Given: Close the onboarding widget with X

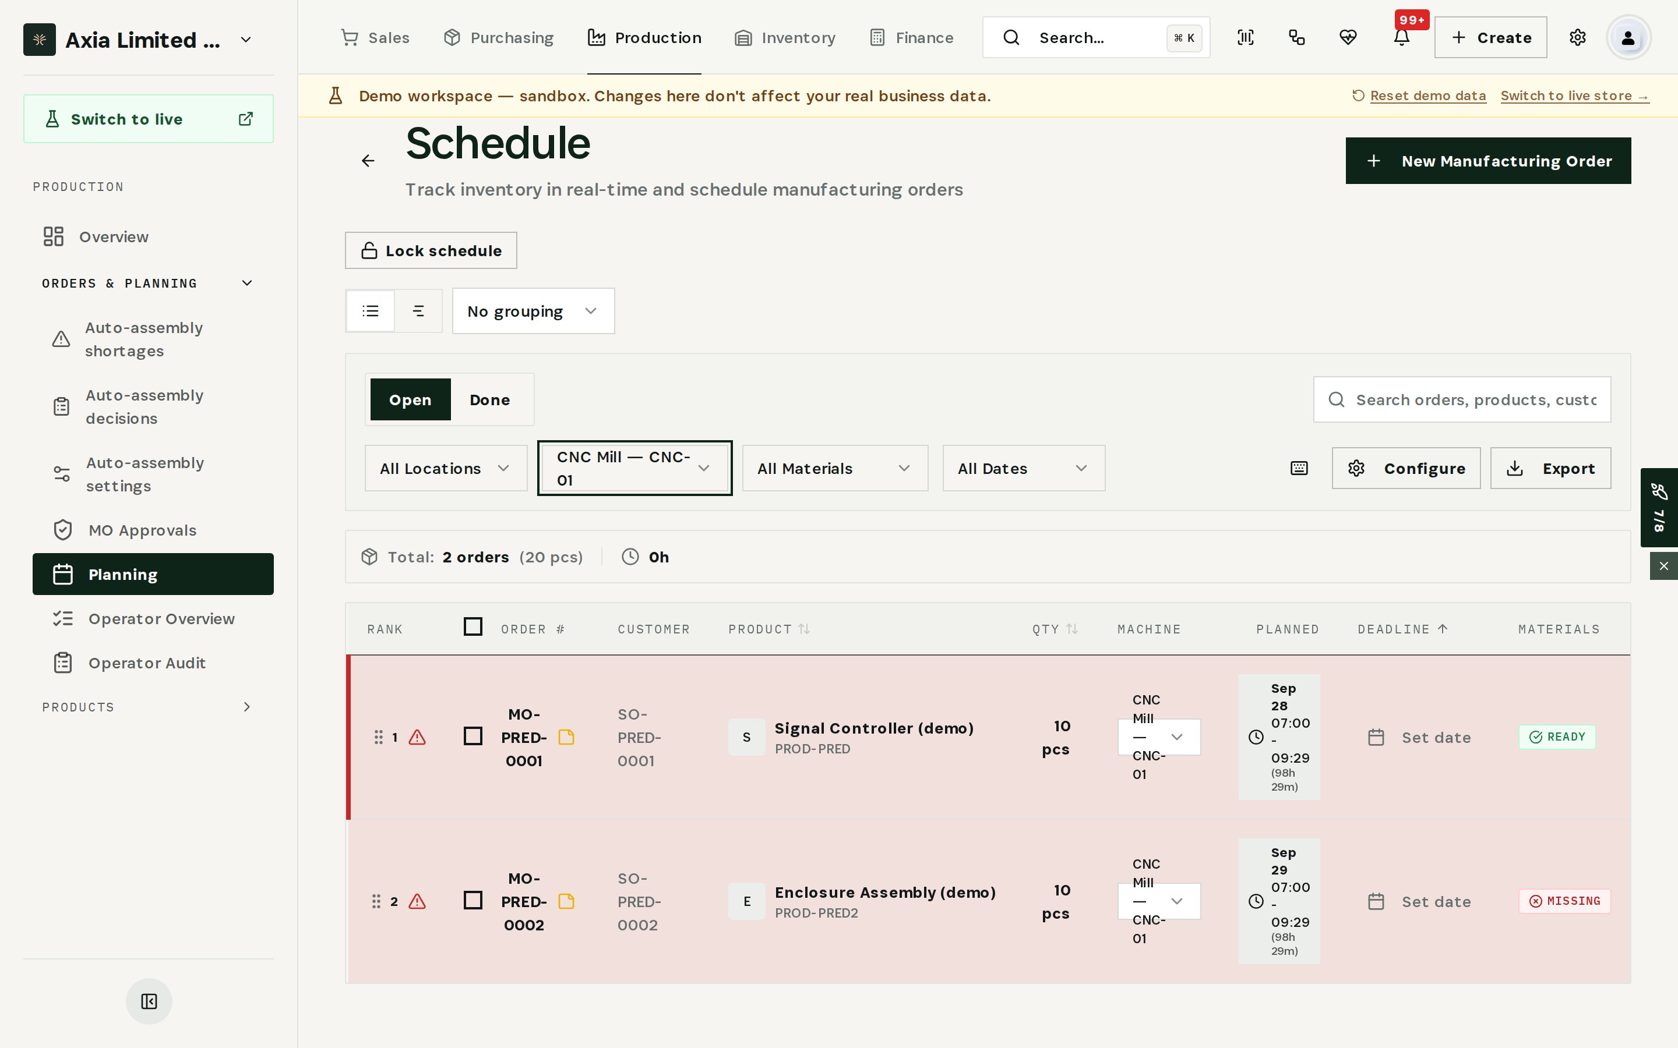Looking at the screenshot, I should point(1663,567).
